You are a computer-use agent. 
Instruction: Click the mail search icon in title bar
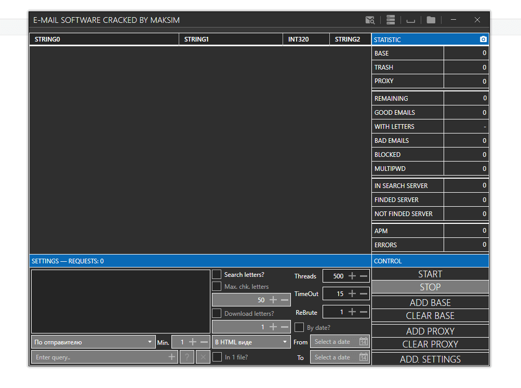point(370,20)
